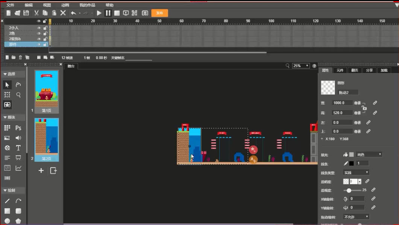Open the 文件 menu
The image size is (399, 225).
(11, 5)
